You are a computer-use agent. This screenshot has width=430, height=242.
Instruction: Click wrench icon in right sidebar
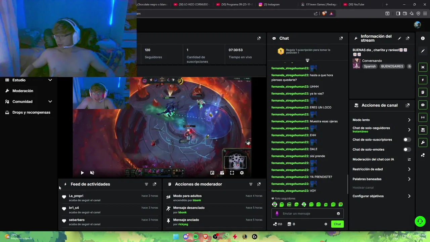coord(423,143)
